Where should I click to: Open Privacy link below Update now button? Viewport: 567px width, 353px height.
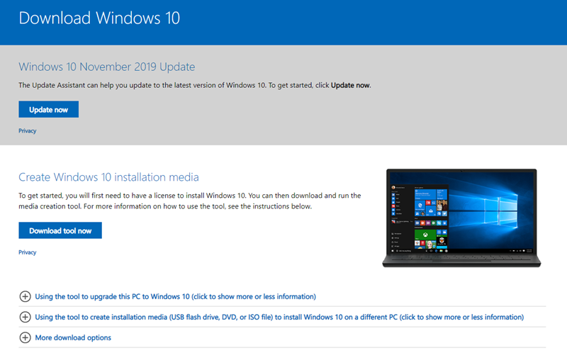point(28,131)
